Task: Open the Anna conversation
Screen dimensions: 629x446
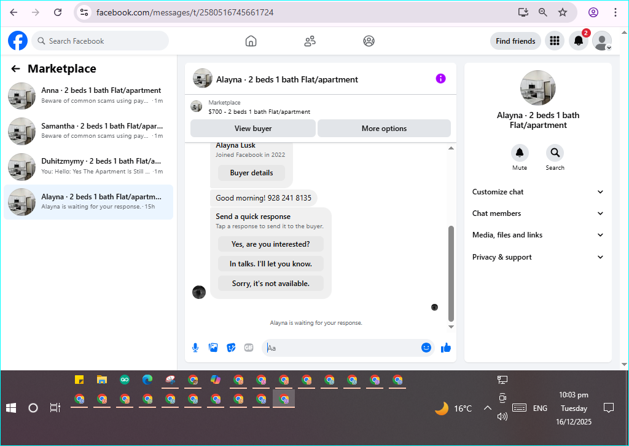Action: [88, 95]
